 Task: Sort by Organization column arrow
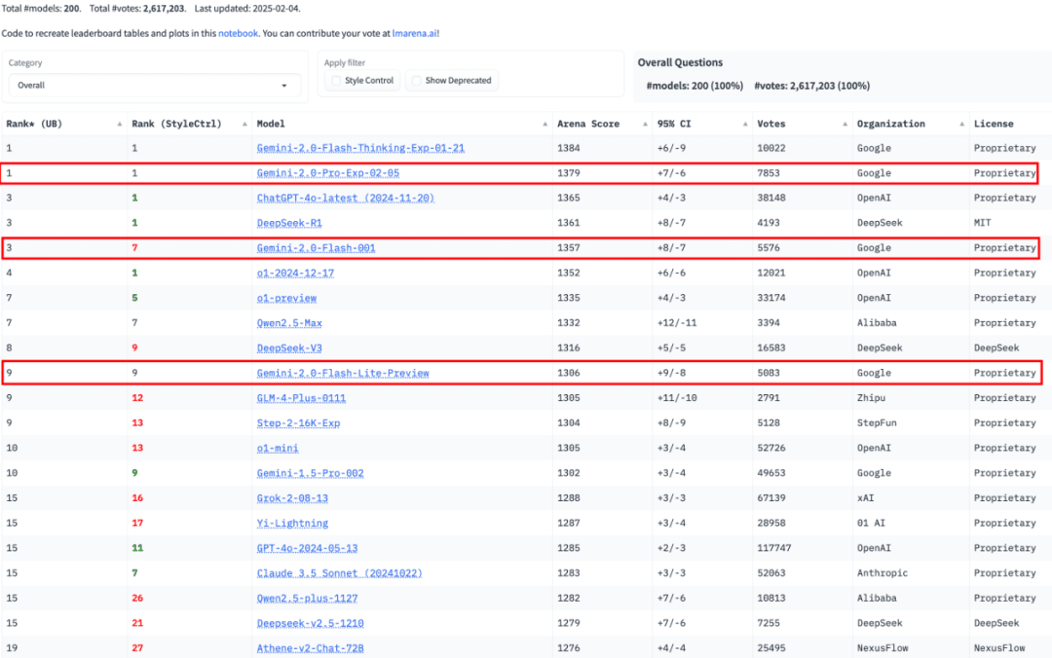click(x=961, y=124)
